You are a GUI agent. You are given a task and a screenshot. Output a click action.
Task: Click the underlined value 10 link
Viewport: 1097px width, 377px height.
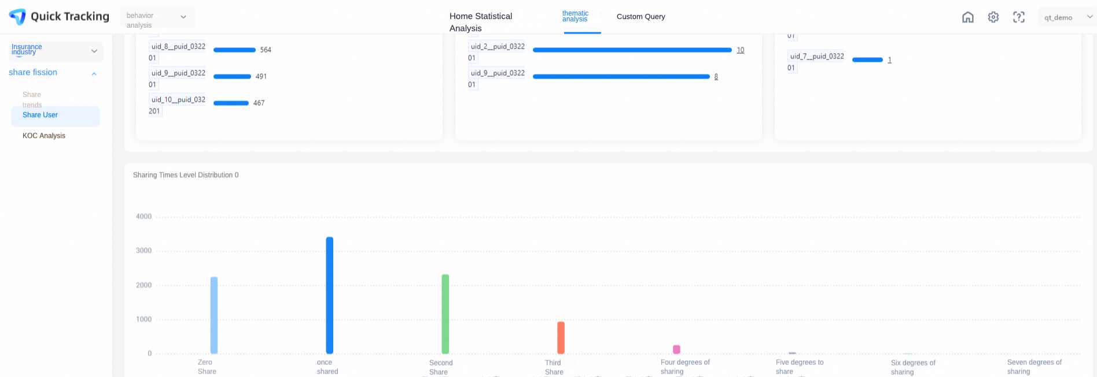point(740,50)
